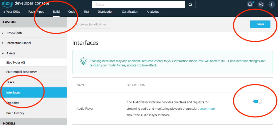Open the three-dot more options menu
This screenshot has height=125, width=278.
pos(271,5)
